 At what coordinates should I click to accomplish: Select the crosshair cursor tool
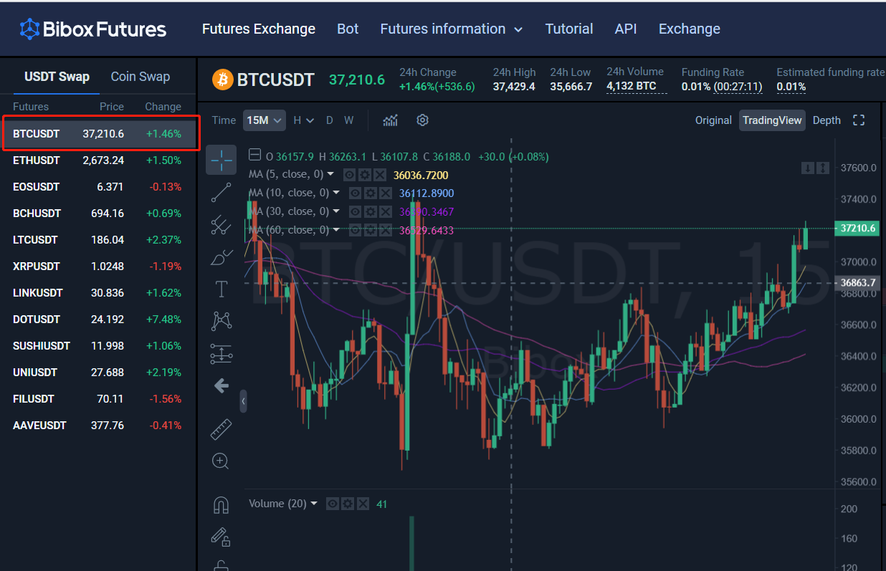[221, 160]
